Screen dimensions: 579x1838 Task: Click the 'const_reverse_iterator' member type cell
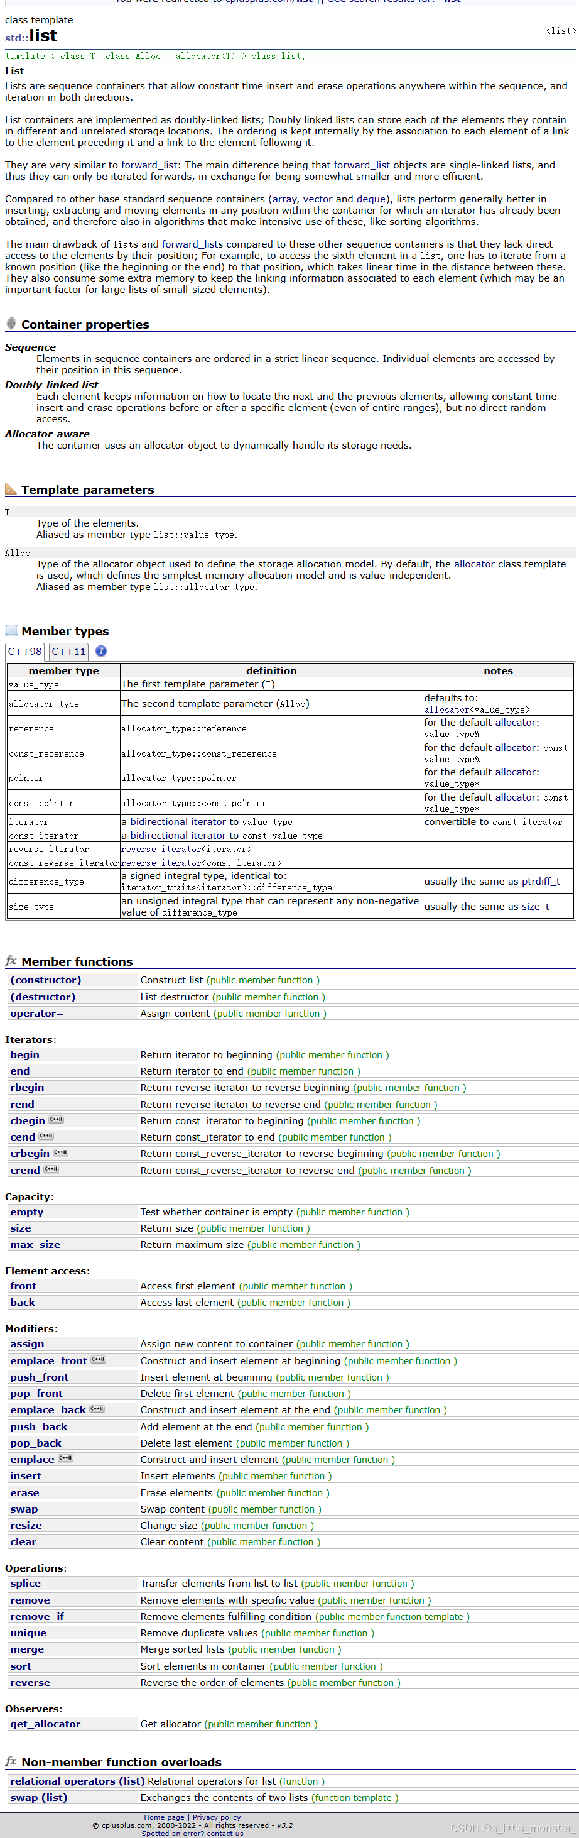pos(63,863)
